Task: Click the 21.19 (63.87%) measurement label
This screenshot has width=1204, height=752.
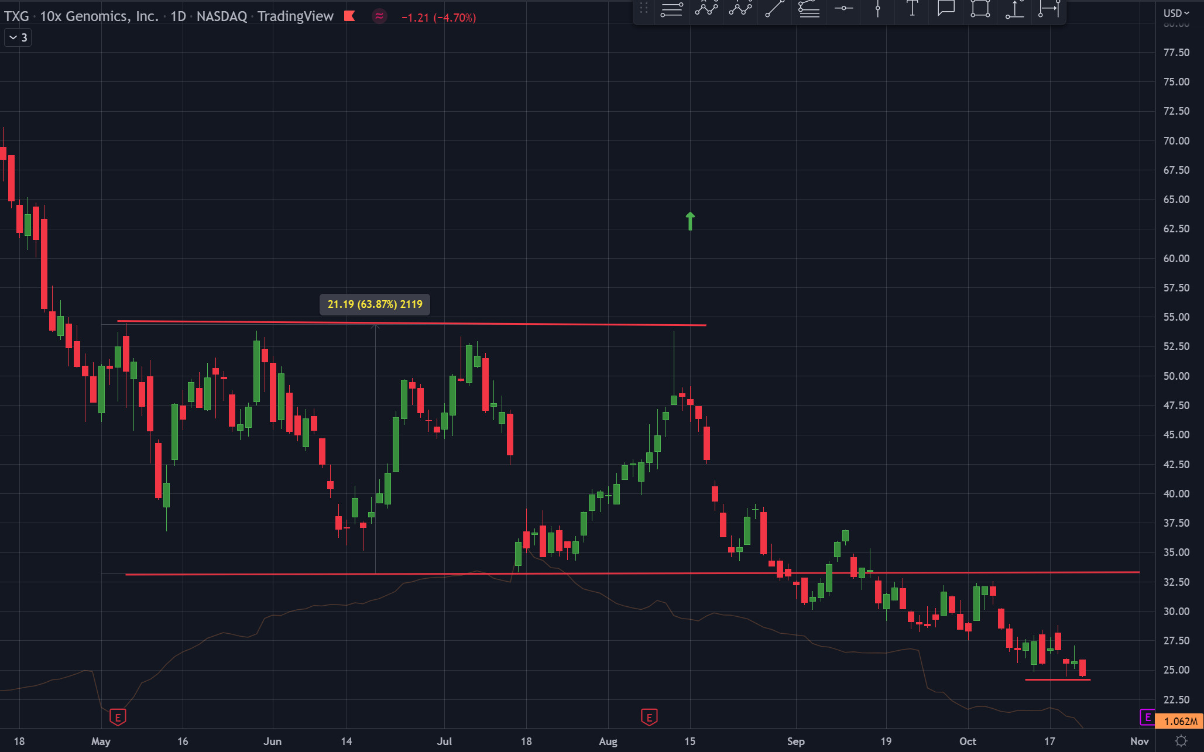Action: 375,304
